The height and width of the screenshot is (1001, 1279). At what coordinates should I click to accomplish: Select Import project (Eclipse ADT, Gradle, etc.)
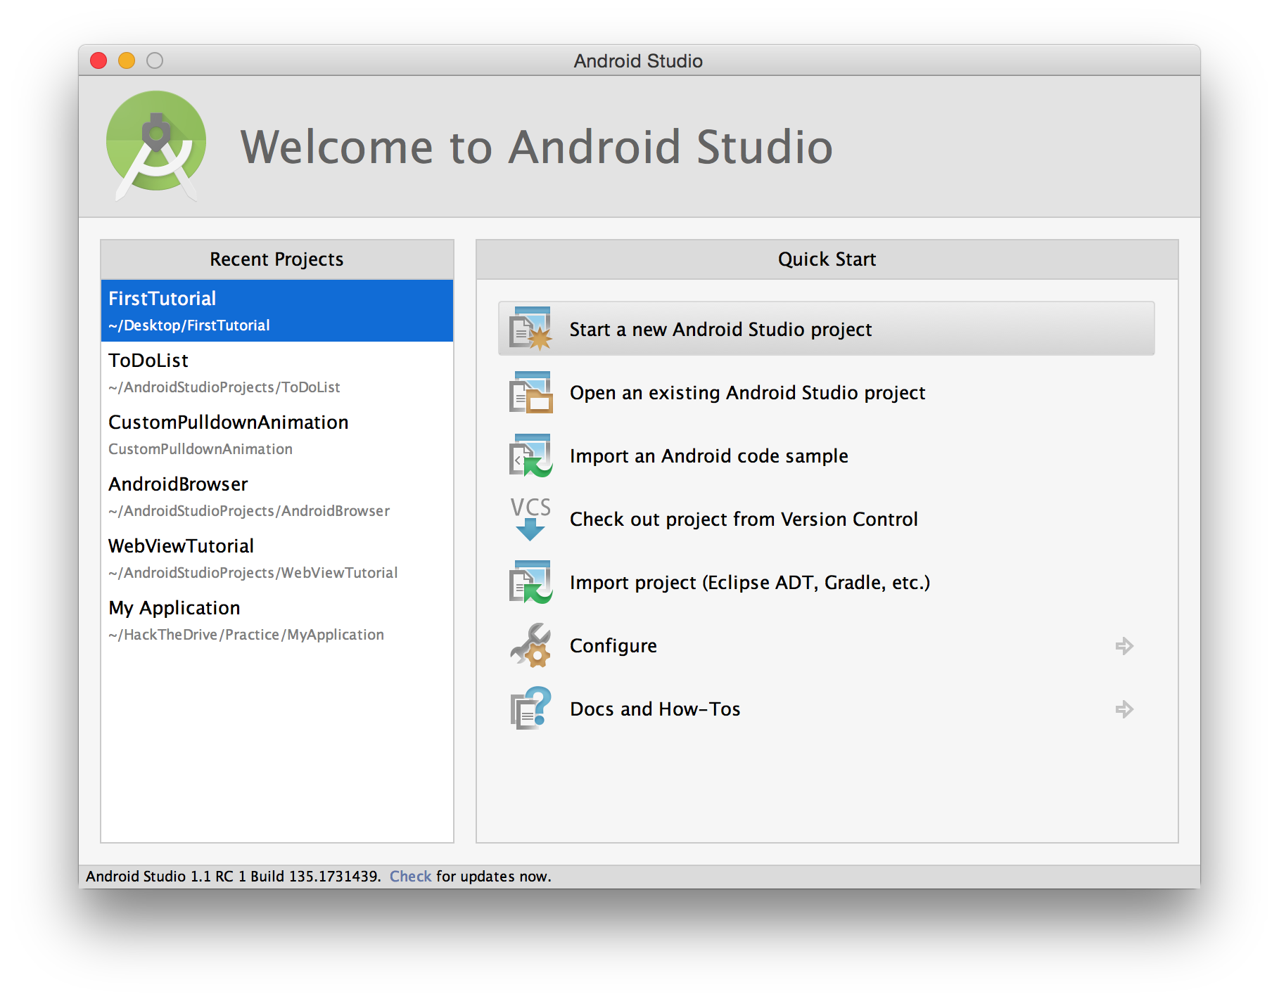[x=750, y=582]
